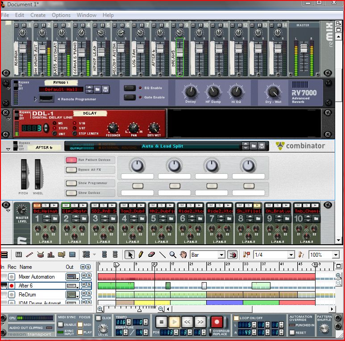
Task: Click the vertical zoom-in magnifier beside tracks
Action: point(338,275)
